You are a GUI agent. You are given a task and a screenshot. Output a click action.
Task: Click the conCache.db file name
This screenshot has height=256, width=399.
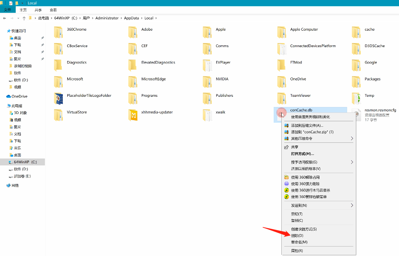(301, 110)
